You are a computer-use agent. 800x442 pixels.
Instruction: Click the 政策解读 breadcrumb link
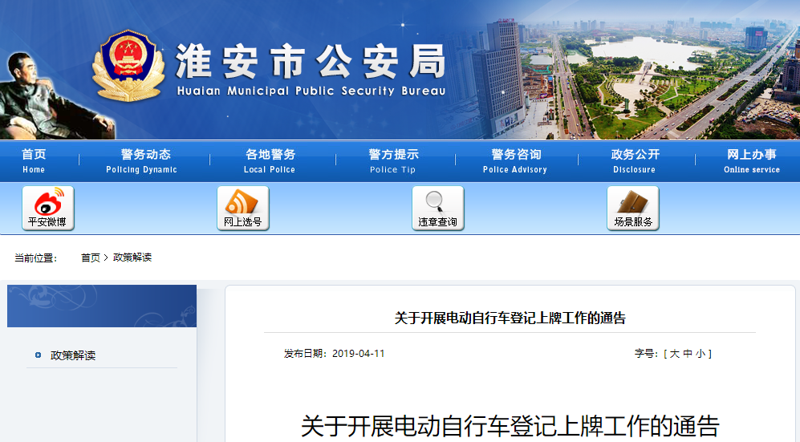coord(132,257)
